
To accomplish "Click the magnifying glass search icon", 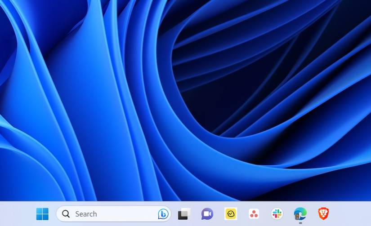I will pyautogui.click(x=66, y=214).
